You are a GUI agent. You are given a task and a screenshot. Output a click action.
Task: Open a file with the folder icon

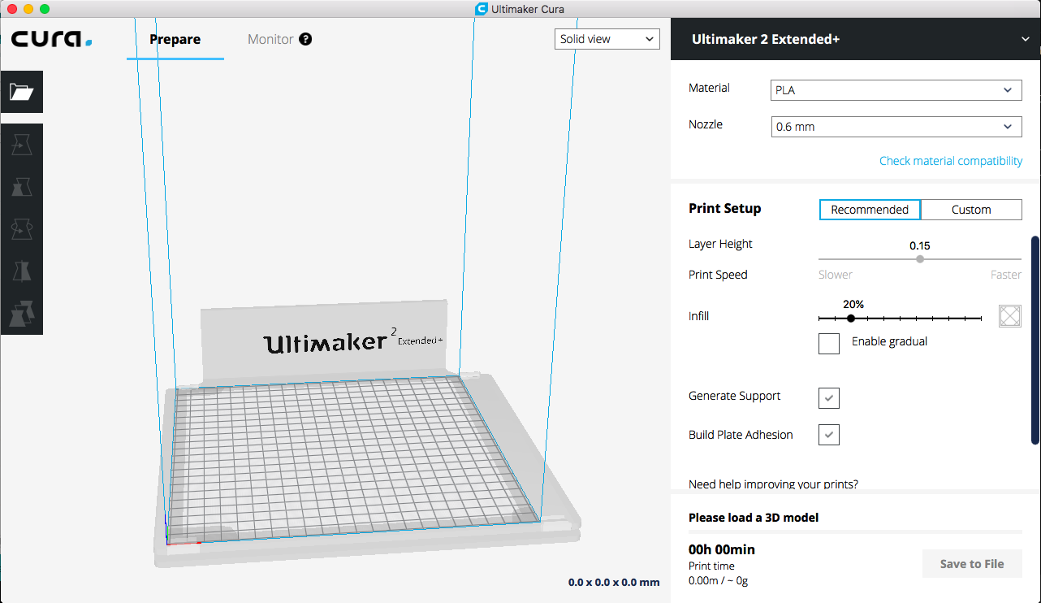coord(22,92)
